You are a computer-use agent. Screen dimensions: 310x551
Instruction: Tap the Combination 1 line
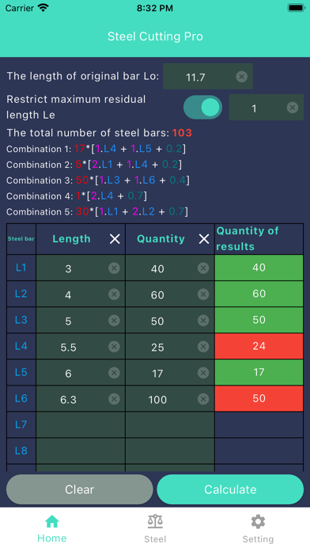[96, 149]
